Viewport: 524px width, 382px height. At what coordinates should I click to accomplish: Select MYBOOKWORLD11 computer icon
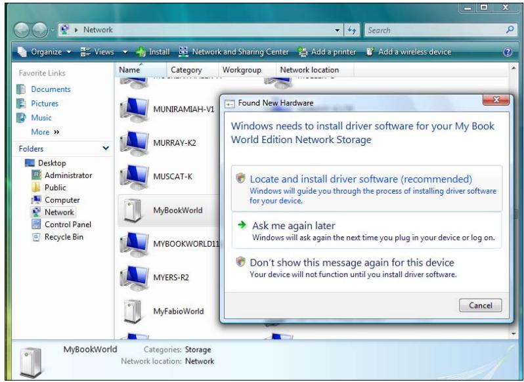point(134,244)
